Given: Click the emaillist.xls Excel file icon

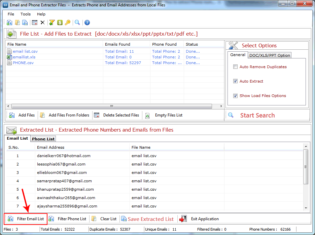Looking at the screenshot, I should coord(9,57).
